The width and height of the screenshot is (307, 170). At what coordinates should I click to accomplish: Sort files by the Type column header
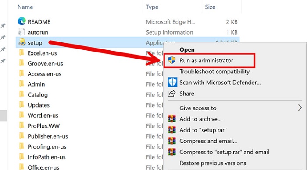pos(152,7)
